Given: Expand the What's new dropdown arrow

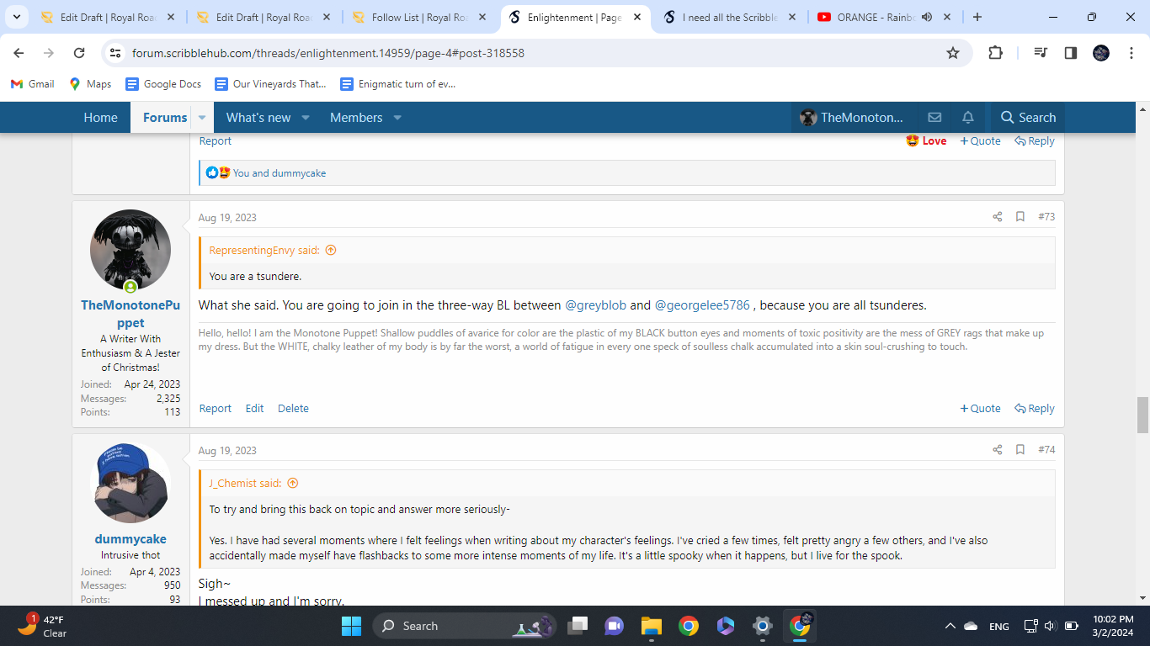Looking at the screenshot, I should (x=305, y=118).
